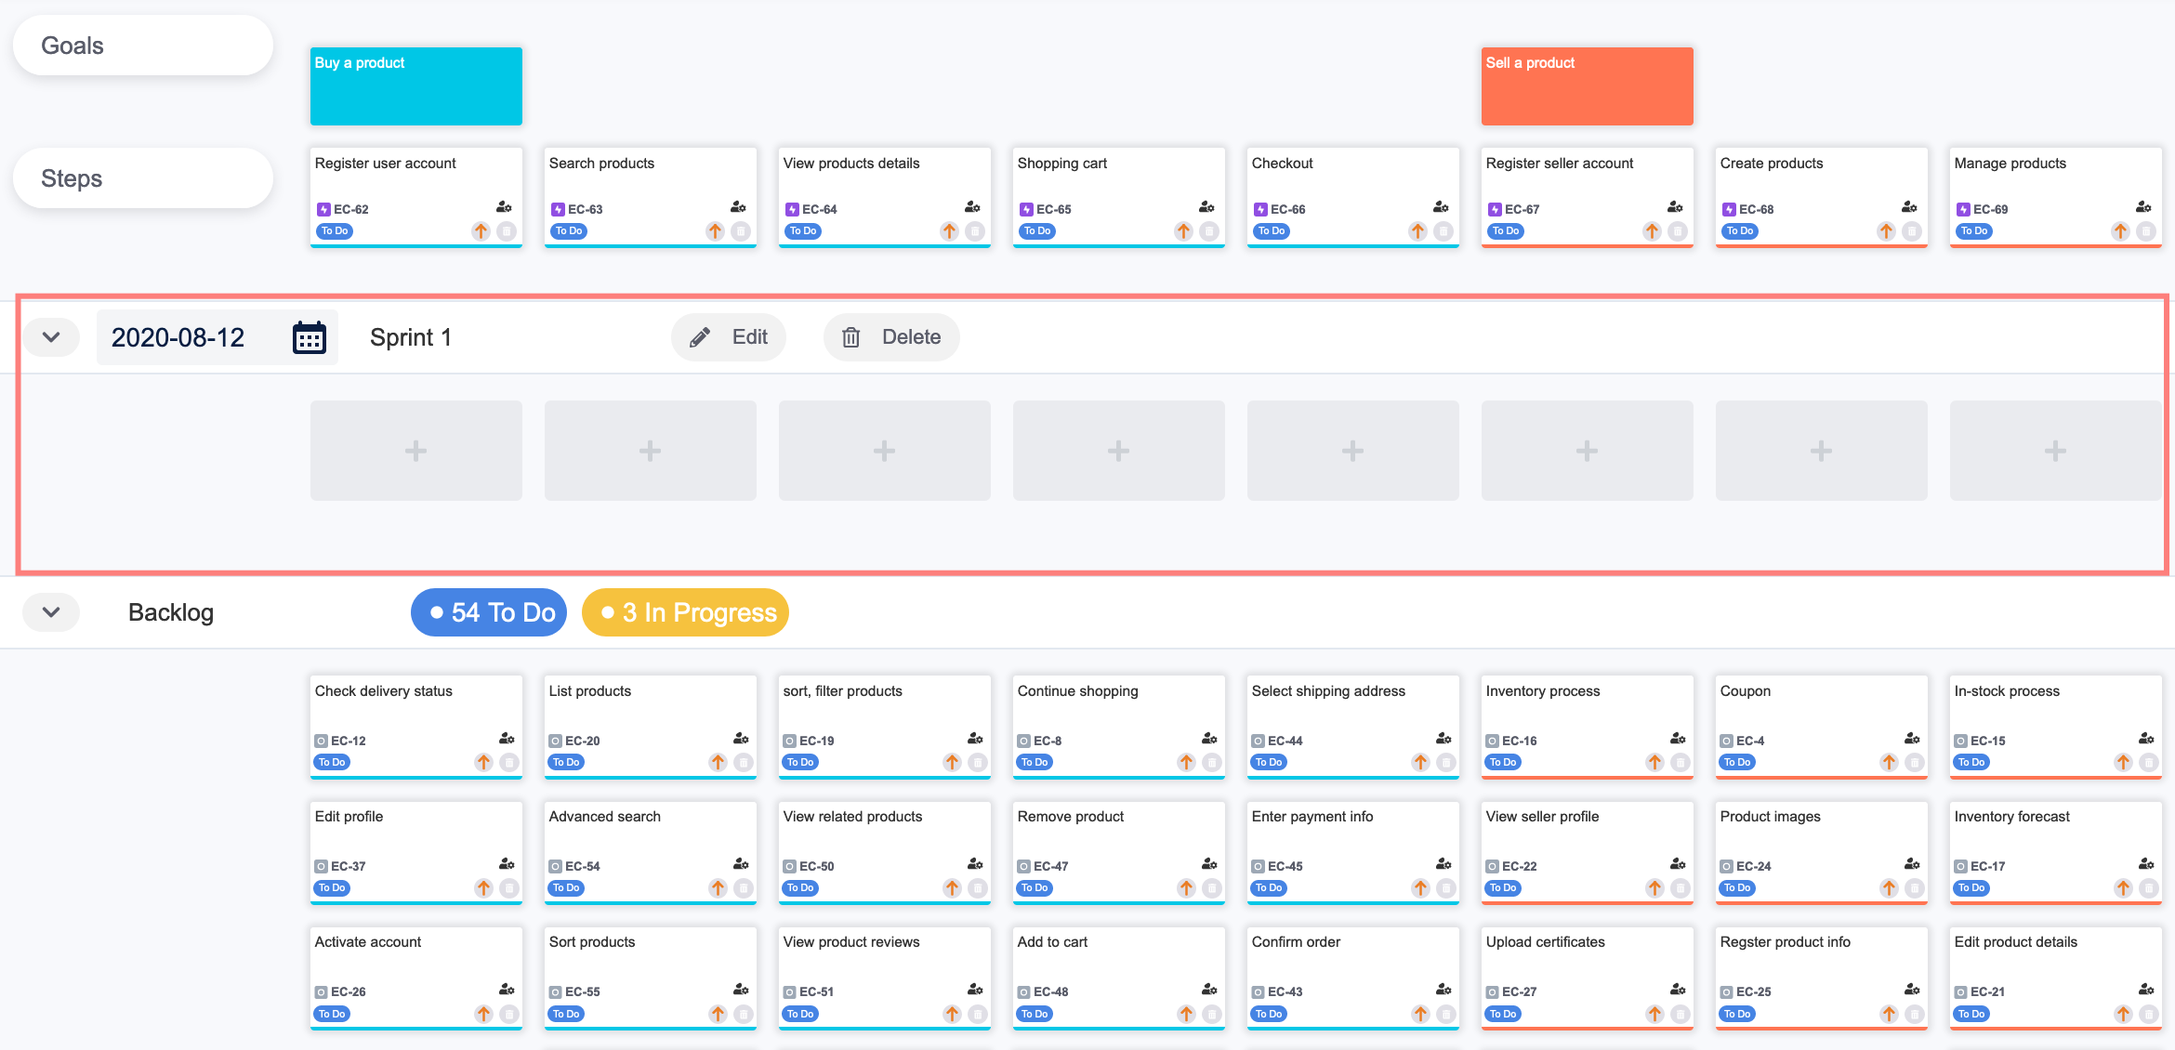Image resolution: width=2175 pixels, height=1050 pixels.
Task: Click epic icon next to EC-67
Action: [1495, 210]
